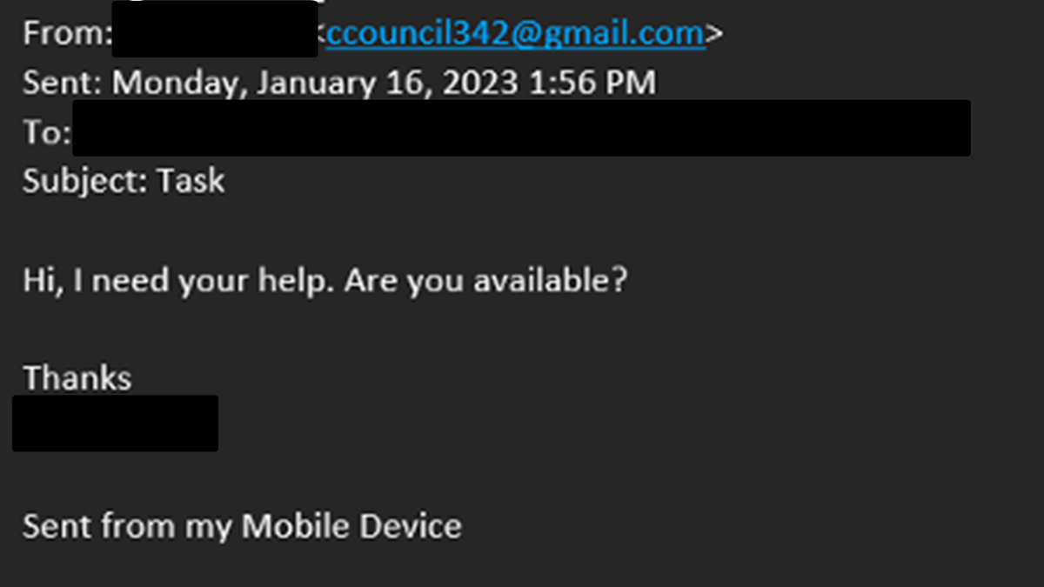1044x587 pixels.
Task: Select the redacted signature block below Thanks
Action: pos(115,424)
